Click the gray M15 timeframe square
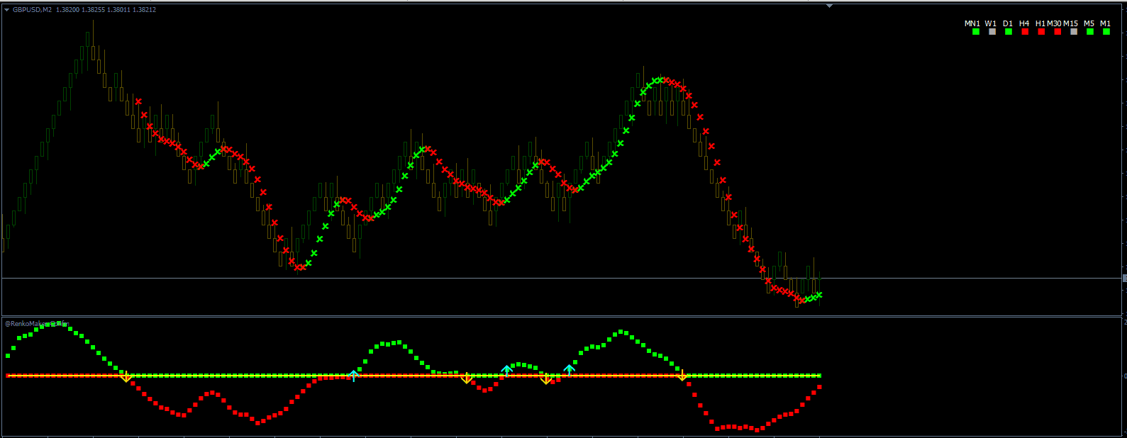Screen dimensions: 1127x438 pos(1074,31)
